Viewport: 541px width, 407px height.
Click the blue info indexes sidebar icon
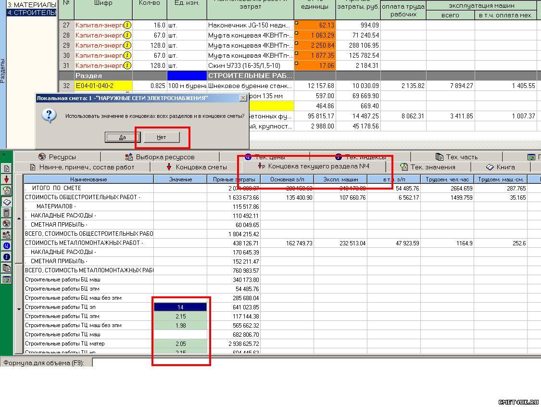point(7,257)
